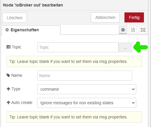Viewport: 151px width, 127px height.
Task: Click the gear icon in Eigenschaften tab
Action: point(7,30)
